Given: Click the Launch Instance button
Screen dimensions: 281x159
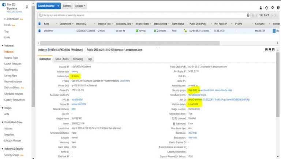Looking at the screenshot, I should tap(46, 6).
